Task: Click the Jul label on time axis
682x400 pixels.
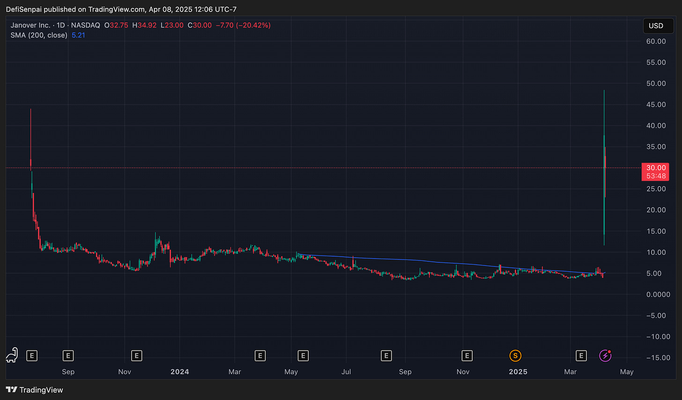Action: (346, 371)
